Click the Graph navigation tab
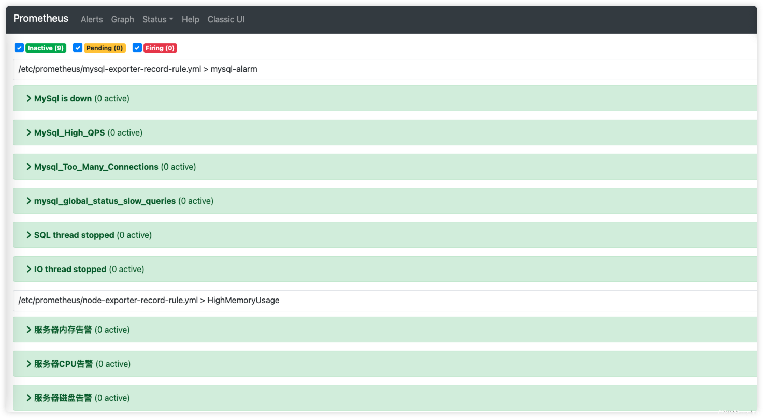Viewport: 763px width, 418px height. [x=123, y=19]
